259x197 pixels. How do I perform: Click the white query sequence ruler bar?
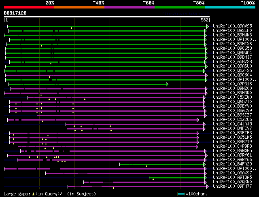106,17
